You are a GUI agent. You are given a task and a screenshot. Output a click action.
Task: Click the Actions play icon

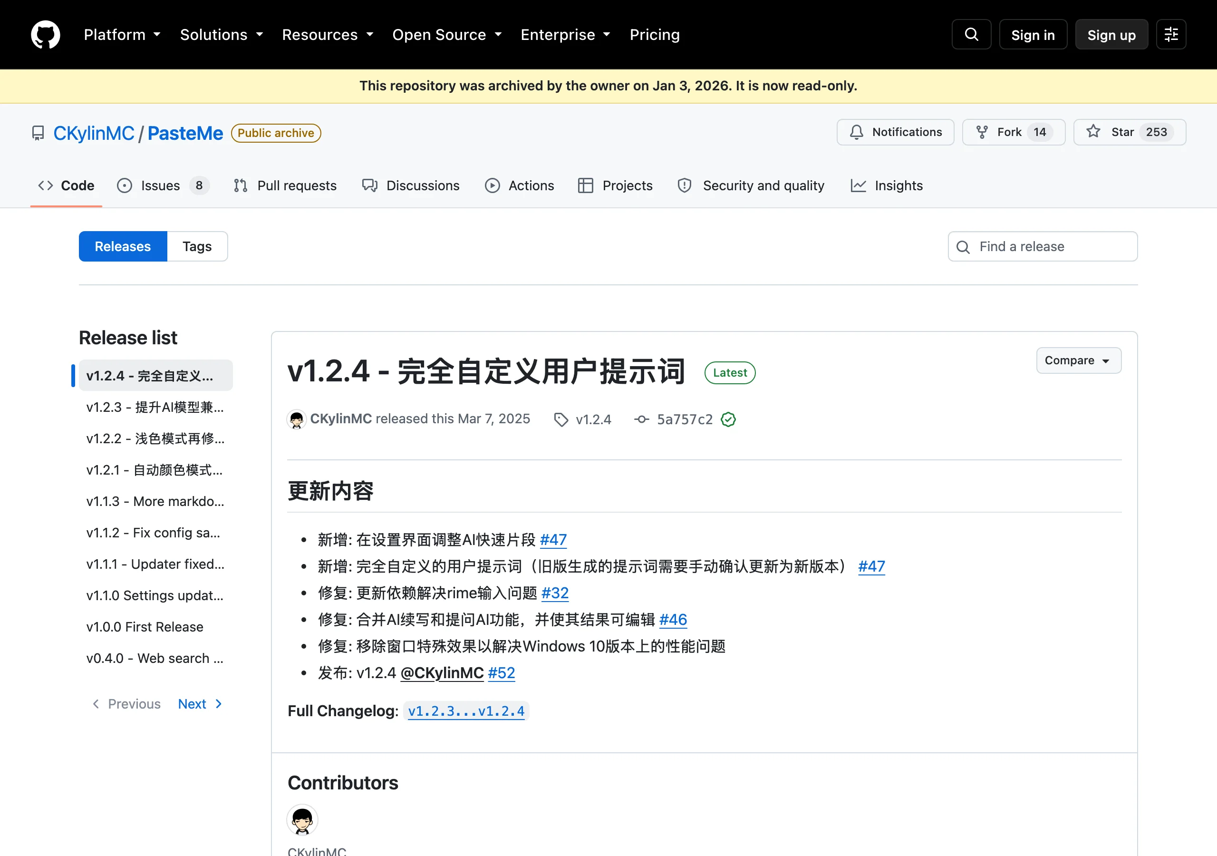click(493, 185)
